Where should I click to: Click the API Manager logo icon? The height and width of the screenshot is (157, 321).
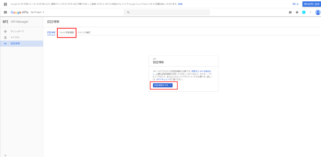[x=5, y=22]
